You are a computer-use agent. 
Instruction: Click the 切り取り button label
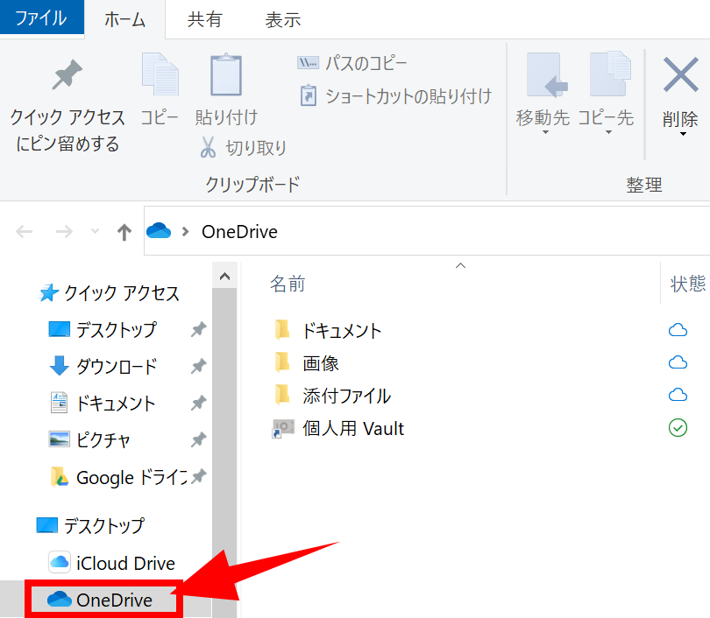point(256,148)
